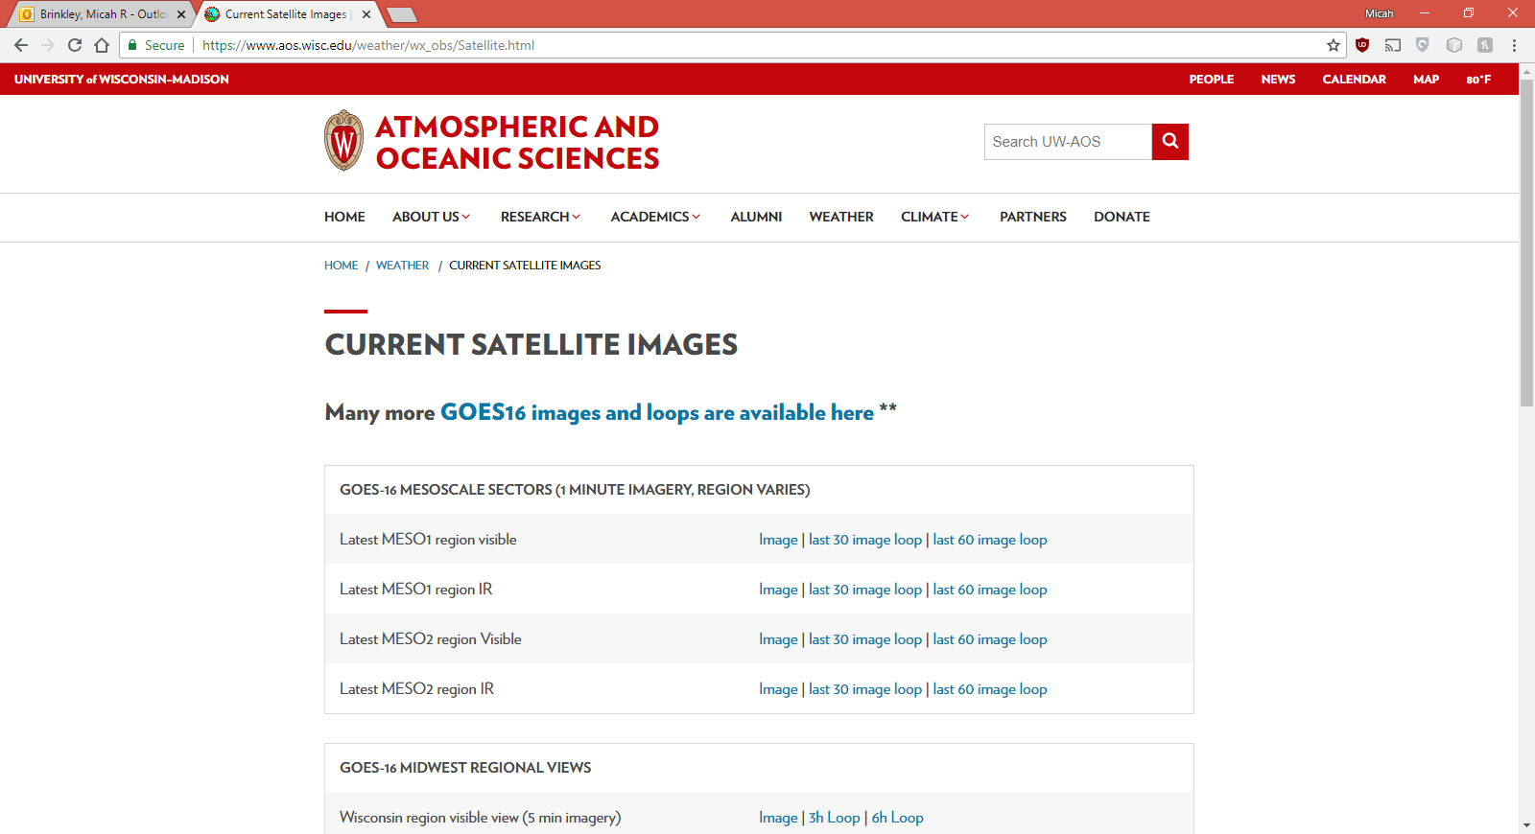Viewport: 1535px width, 834px height.
Task: Click the Weather breadcrumb link
Action: (x=402, y=266)
